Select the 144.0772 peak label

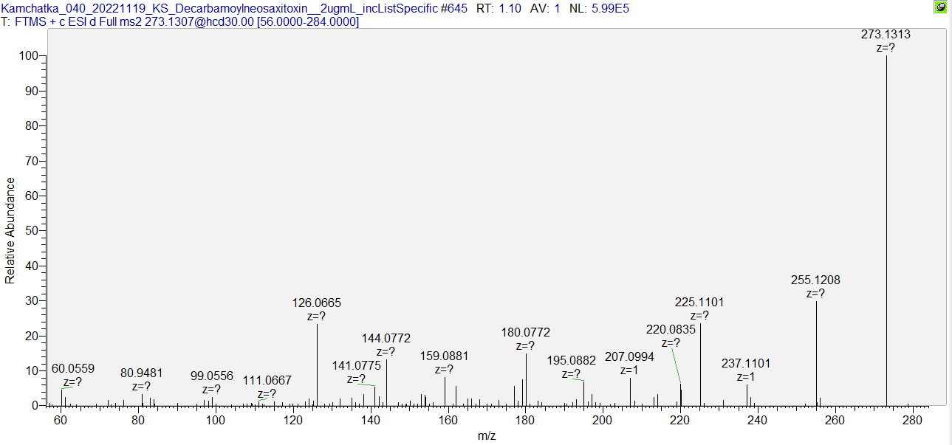pos(386,339)
